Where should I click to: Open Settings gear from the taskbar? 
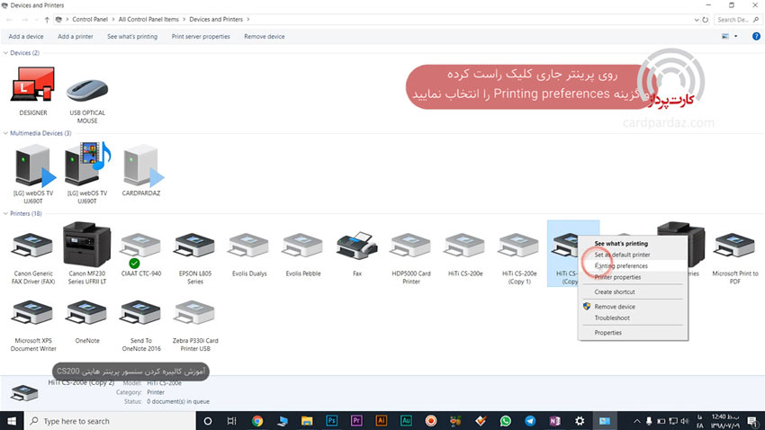click(x=580, y=421)
